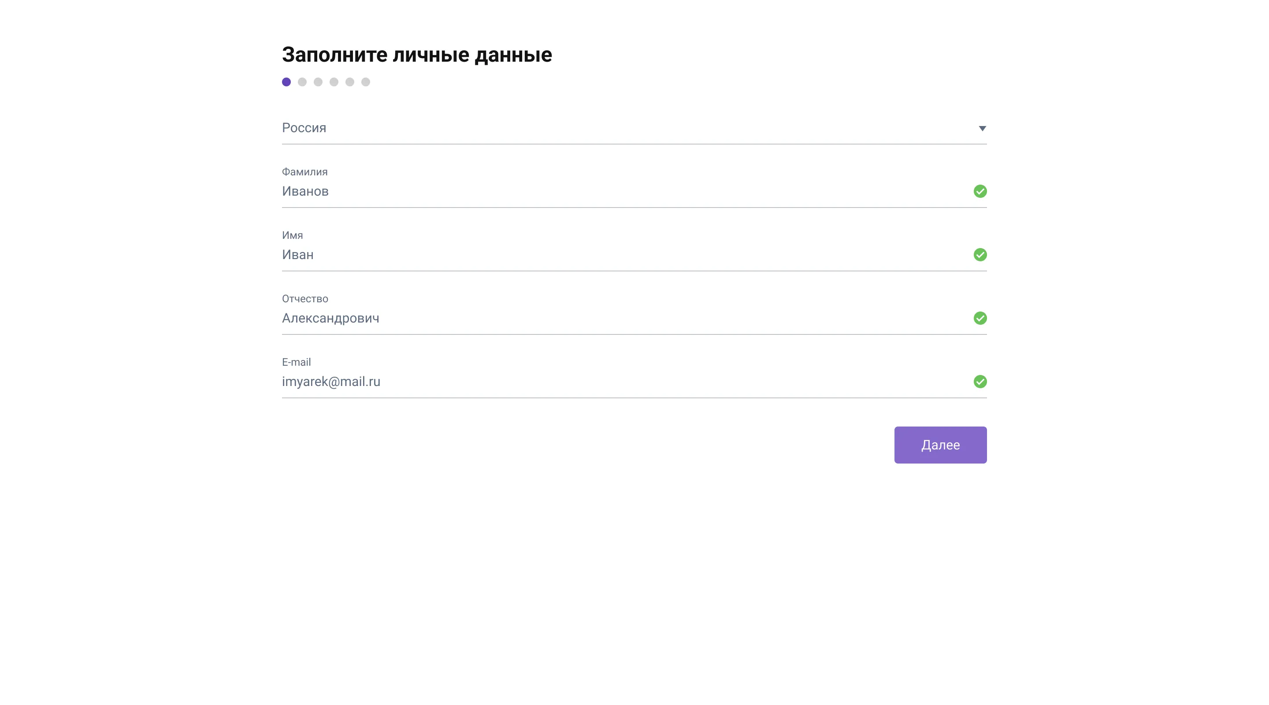
Task: Go to the third step dot
Action: point(318,82)
